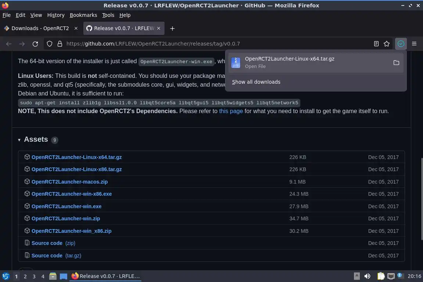Open the taskbar start menu icon
Image resolution: width=423 pixels, height=282 pixels.
coord(6,276)
